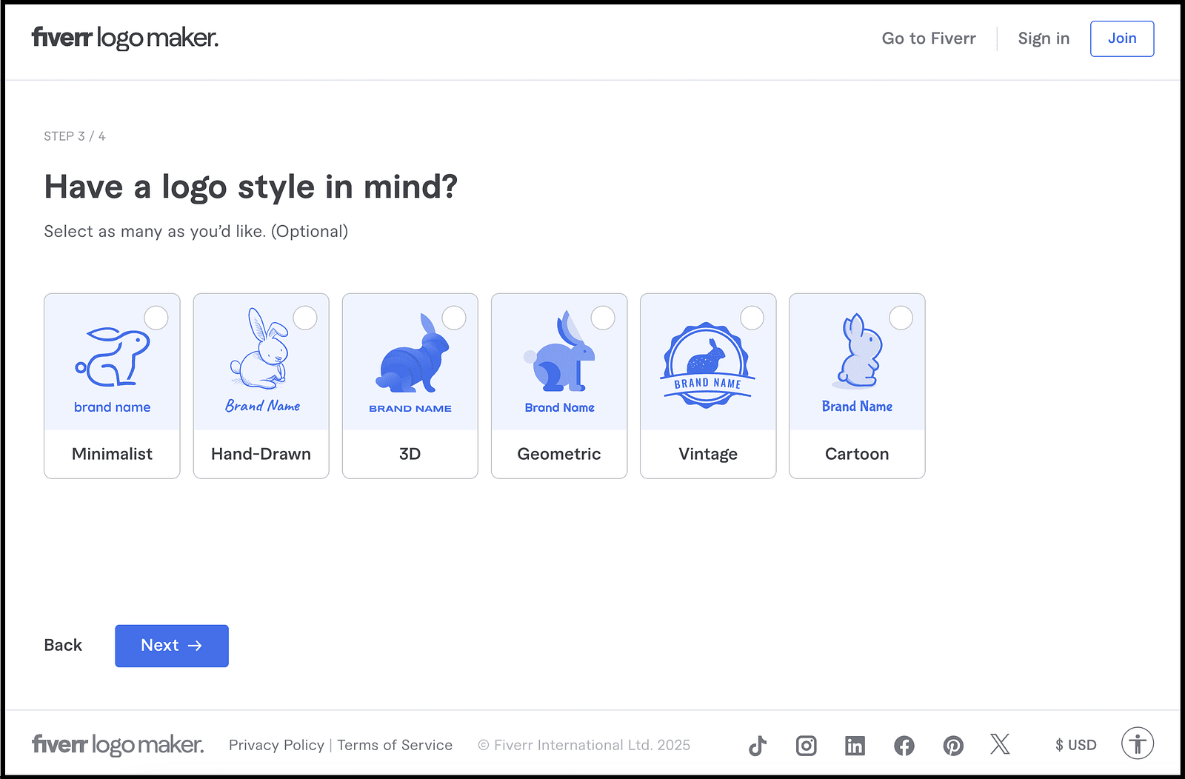This screenshot has height=779, width=1185.
Task: Click the Fiverr International Ltd. 2025 copyright text
Action: coord(584,745)
